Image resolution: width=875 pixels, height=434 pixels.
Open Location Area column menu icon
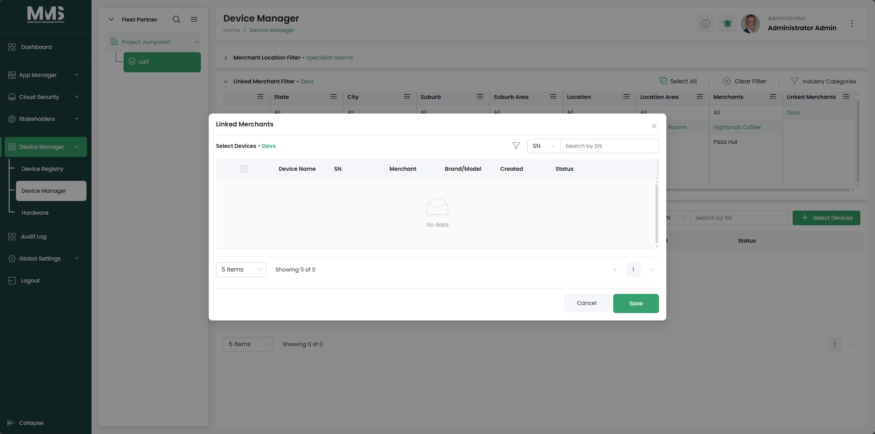(x=700, y=97)
